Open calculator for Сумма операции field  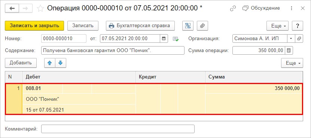point(289,51)
